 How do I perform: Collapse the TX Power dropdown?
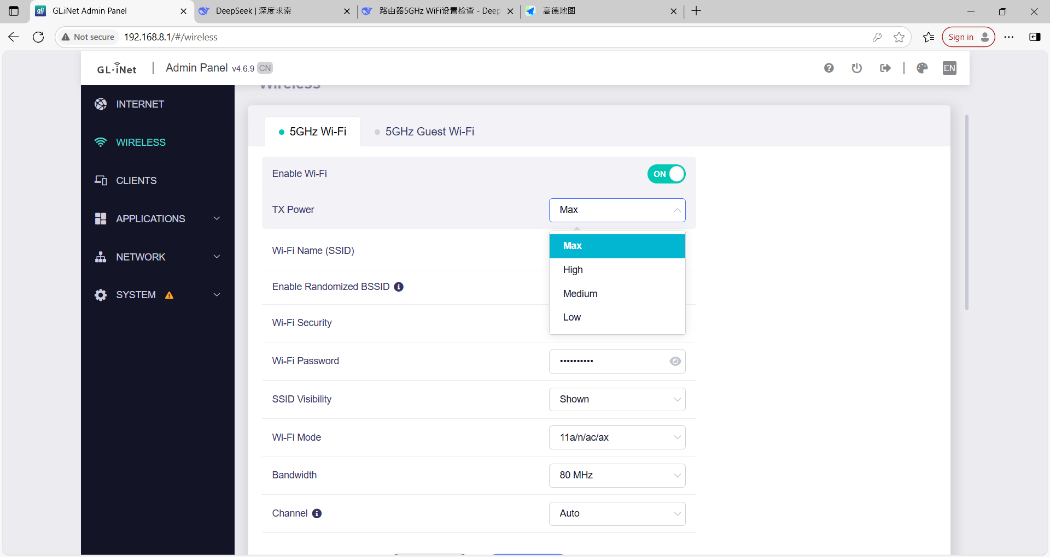617,210
